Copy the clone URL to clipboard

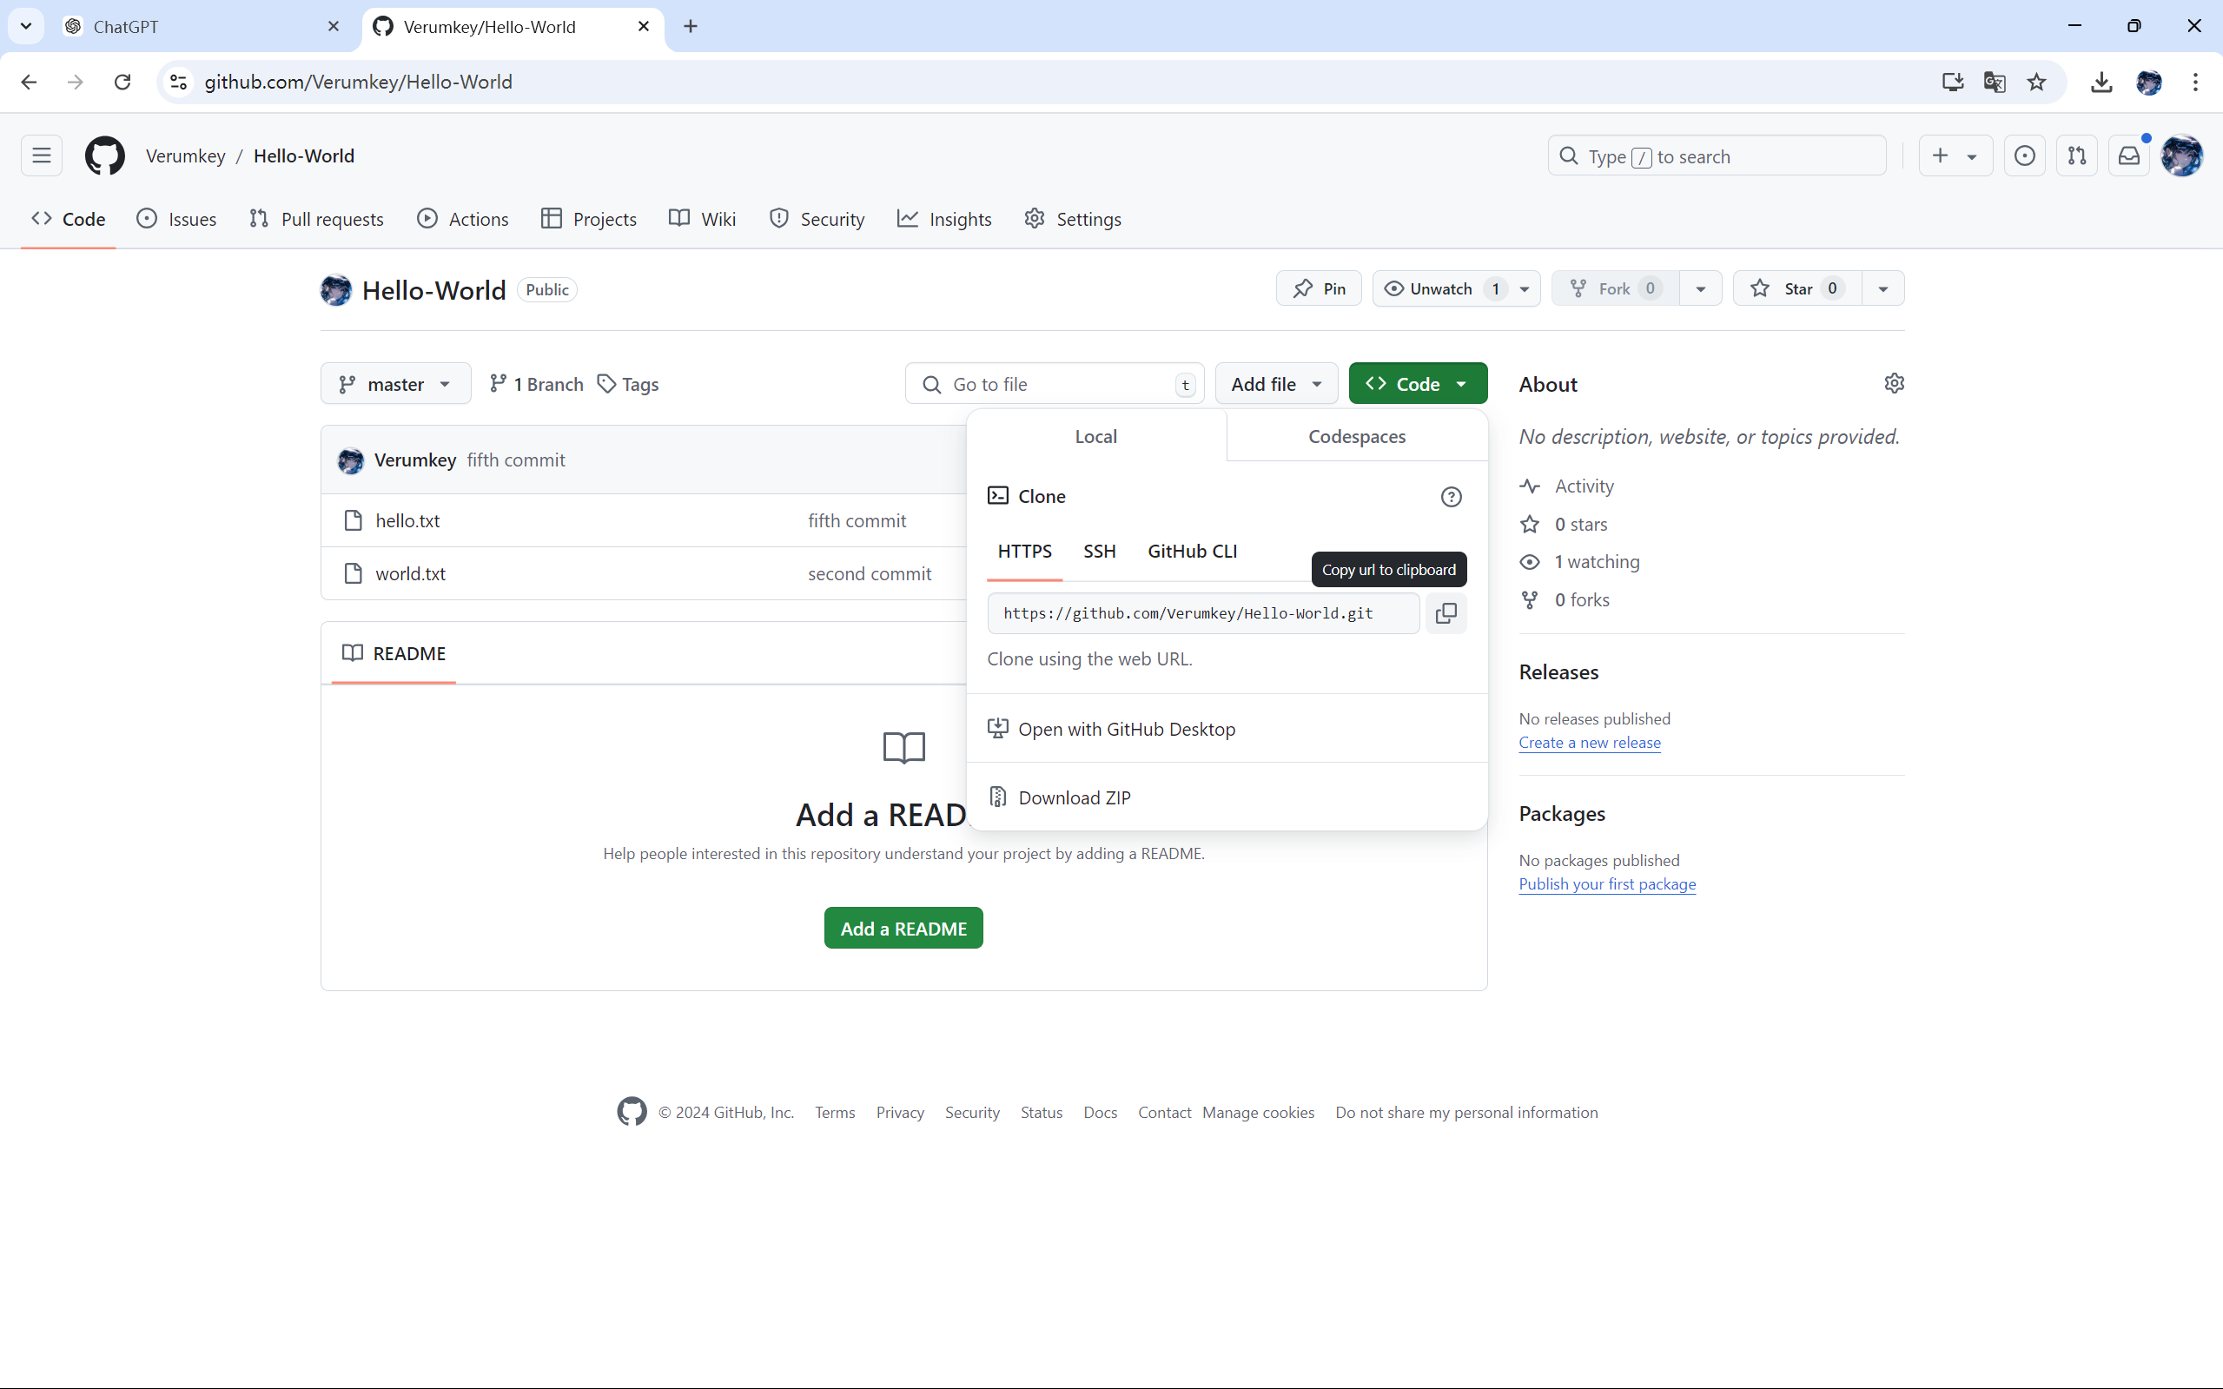[x=1445, y=612]
